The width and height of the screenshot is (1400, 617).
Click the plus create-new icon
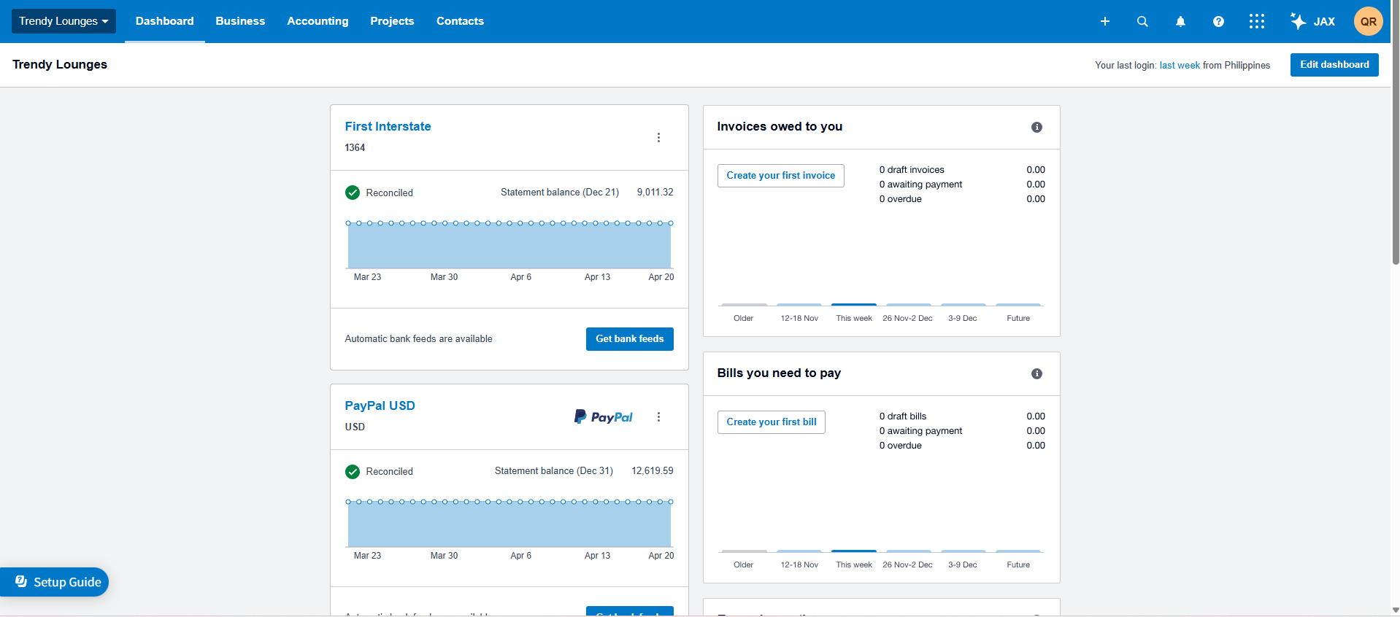[1105, 21]
